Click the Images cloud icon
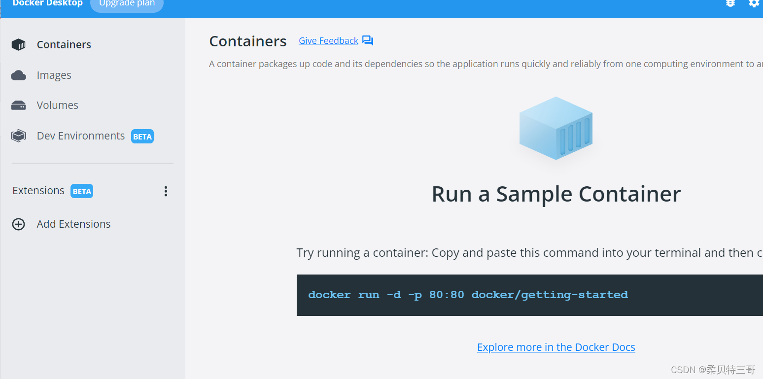The height and width of the screenshot is (379, 763). click(18, 75)
